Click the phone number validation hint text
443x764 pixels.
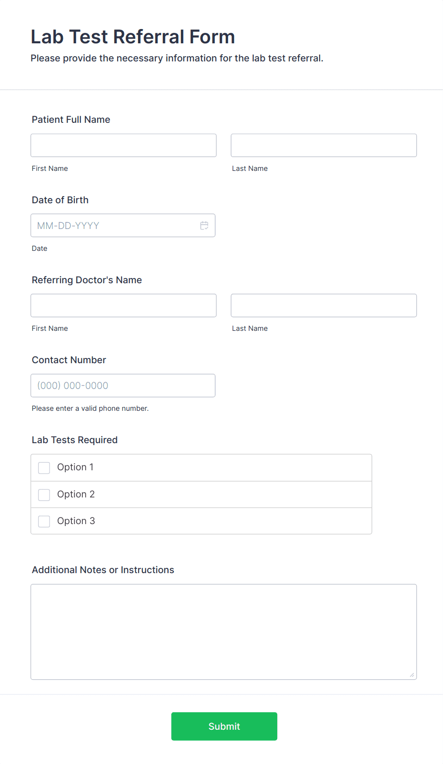point(90,408)
